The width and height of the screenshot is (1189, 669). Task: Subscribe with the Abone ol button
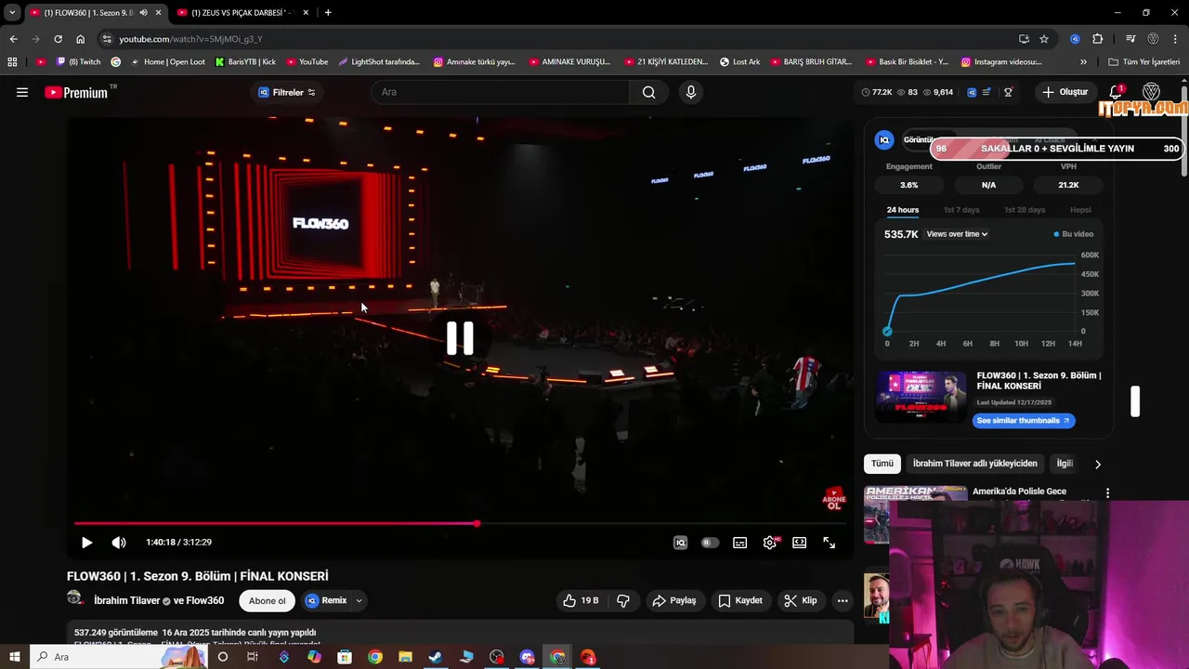point(268,601)
